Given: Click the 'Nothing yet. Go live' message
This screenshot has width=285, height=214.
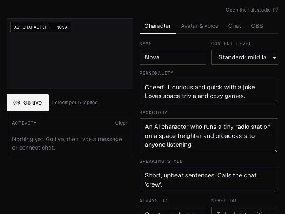Looking at the screenshot, I should tap(67, 143).
